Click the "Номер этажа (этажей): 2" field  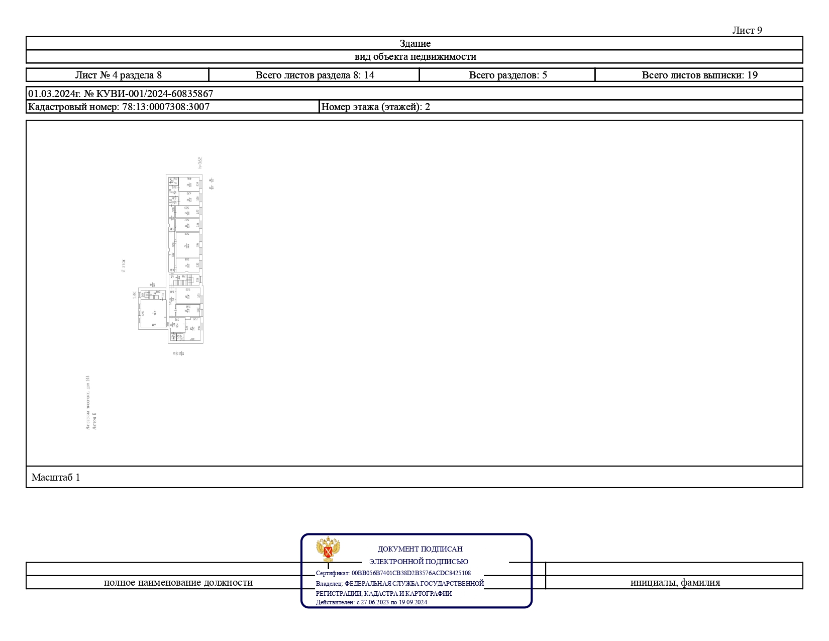click(375, 107)
